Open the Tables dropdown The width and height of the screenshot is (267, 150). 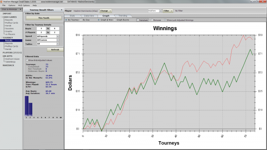pos(58,44)
